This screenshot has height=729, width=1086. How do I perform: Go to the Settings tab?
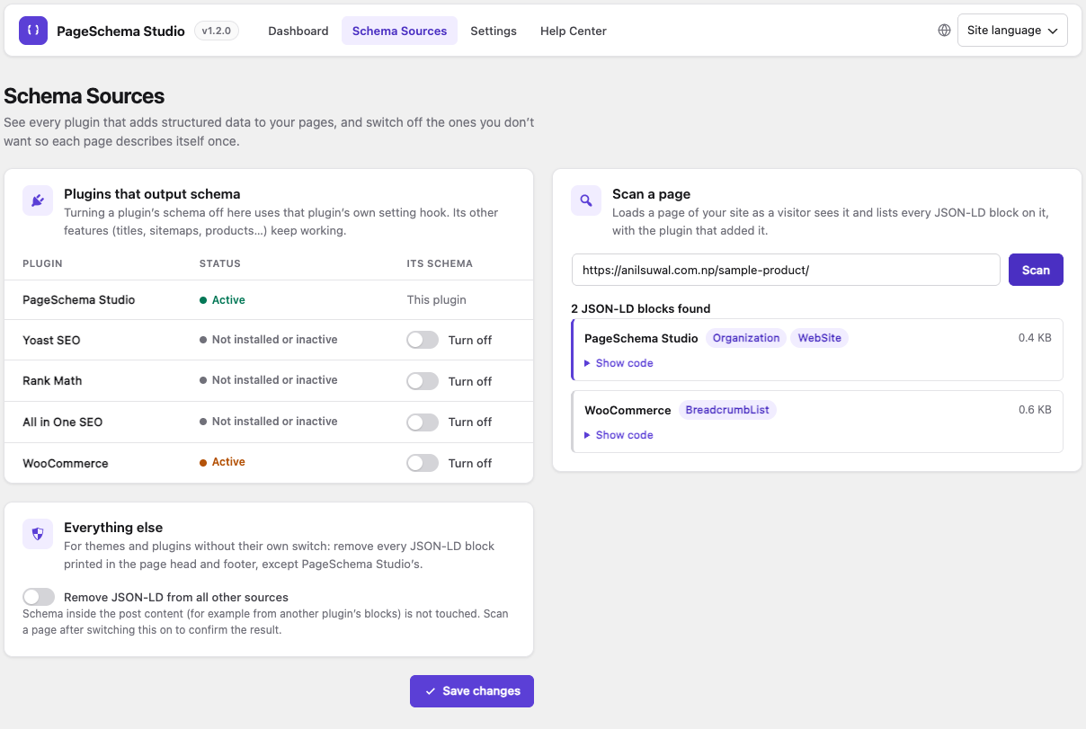[x=494, y=31]
